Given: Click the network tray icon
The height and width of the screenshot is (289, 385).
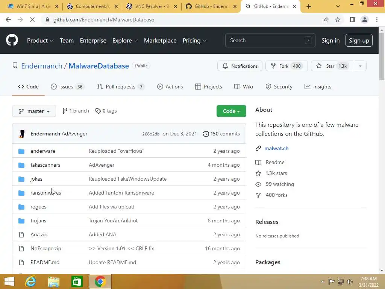Looking at the screenshot, I should pyautogui.click(x=341, y=281).
